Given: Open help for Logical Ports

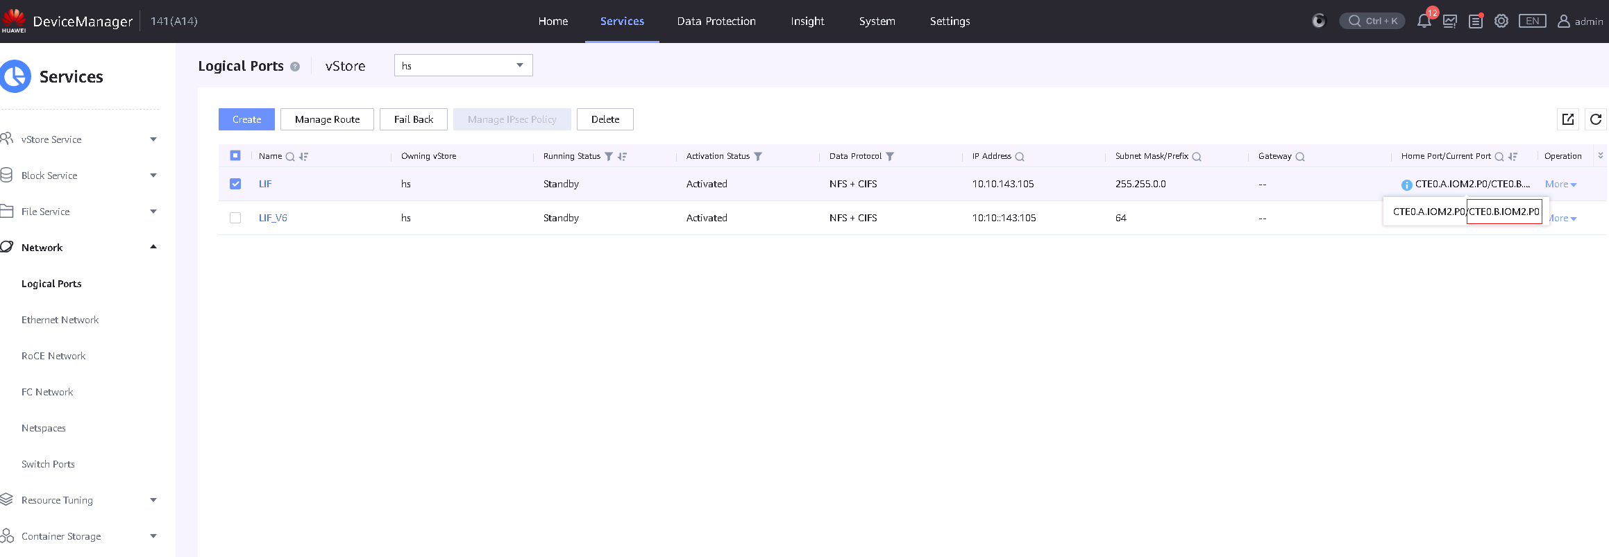Looking at the screenshot, I should point(295,67).
